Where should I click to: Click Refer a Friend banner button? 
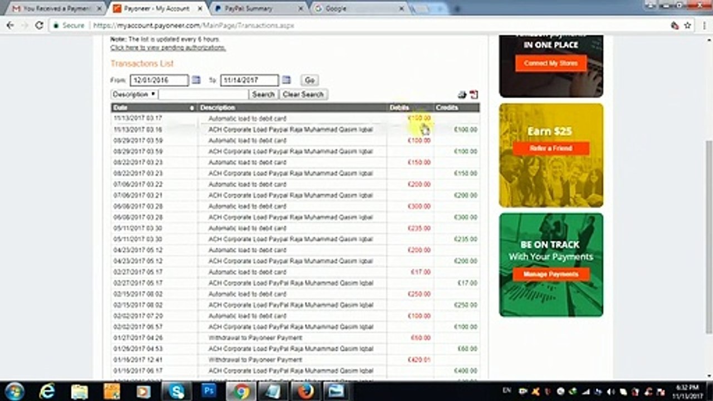[551, 148]
